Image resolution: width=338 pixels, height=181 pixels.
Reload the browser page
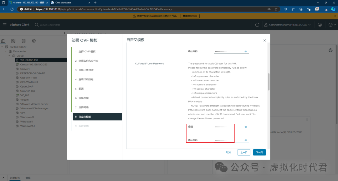(x=12, y=9)
